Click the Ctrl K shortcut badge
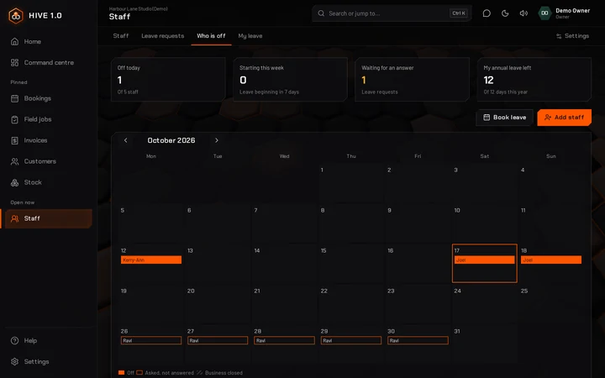The width and height of the screenshot is (605, 378). pos(459,13)
